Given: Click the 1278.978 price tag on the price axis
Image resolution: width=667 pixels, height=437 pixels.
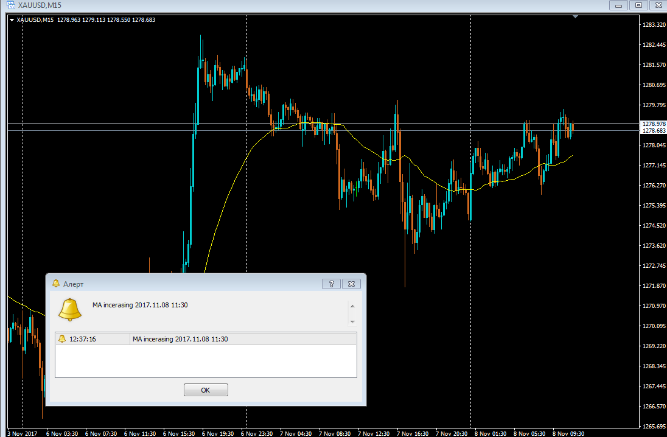Looking at the screenshot, I should point(654,124).
